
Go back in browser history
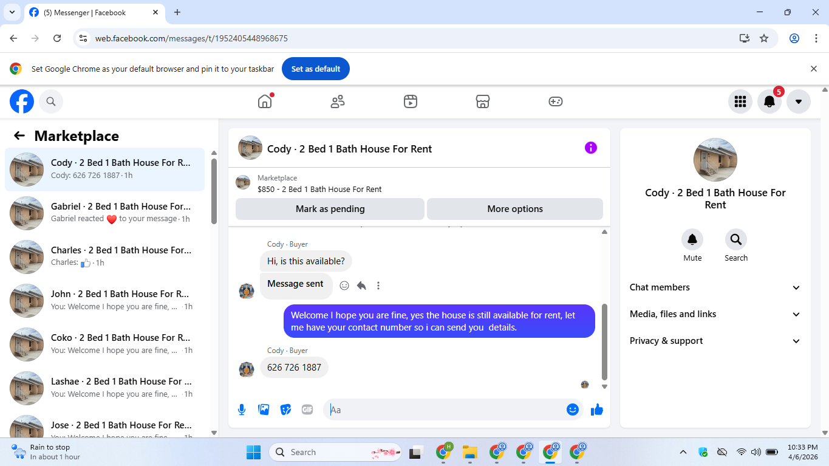point(13,38)
